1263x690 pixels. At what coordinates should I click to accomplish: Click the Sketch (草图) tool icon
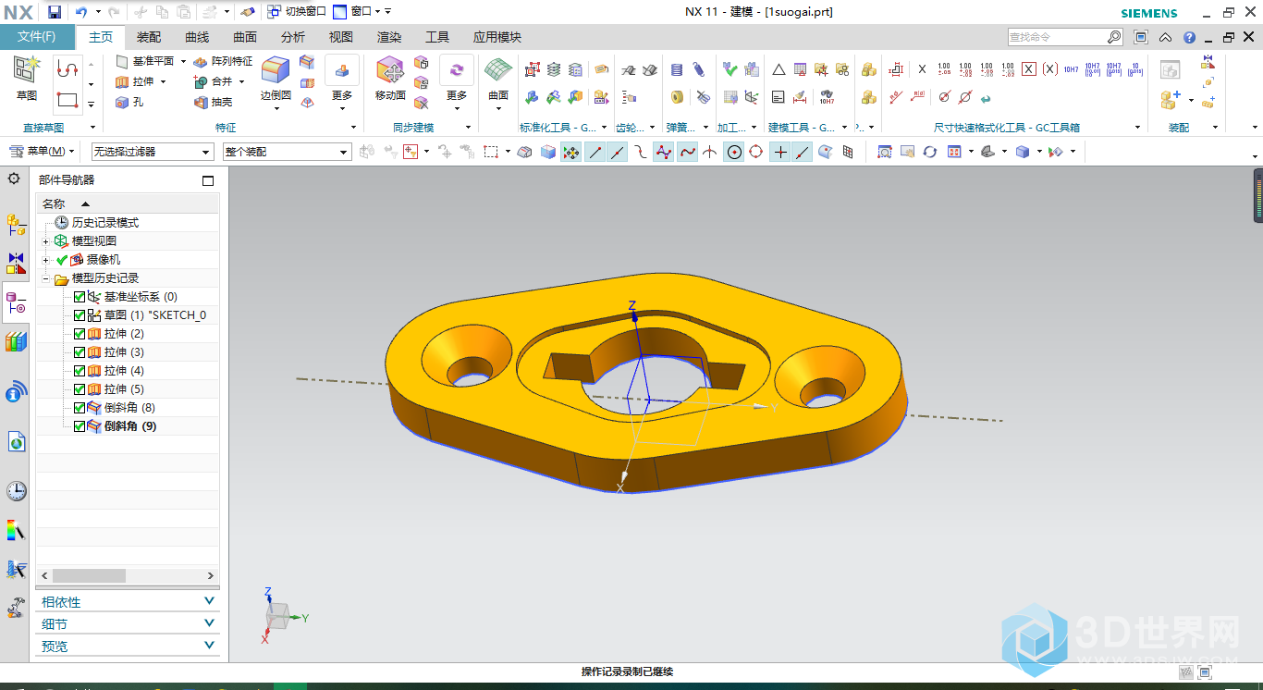tap(27, 72)
